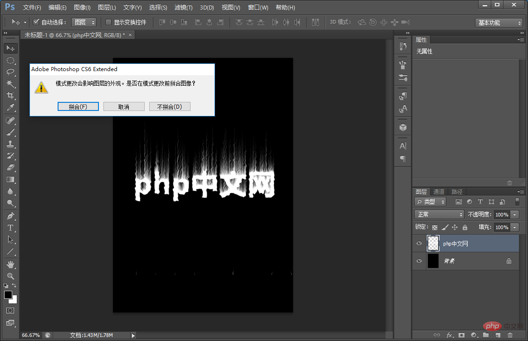Add a layer style via fx

pyautogui.click(x=450, y=335)
